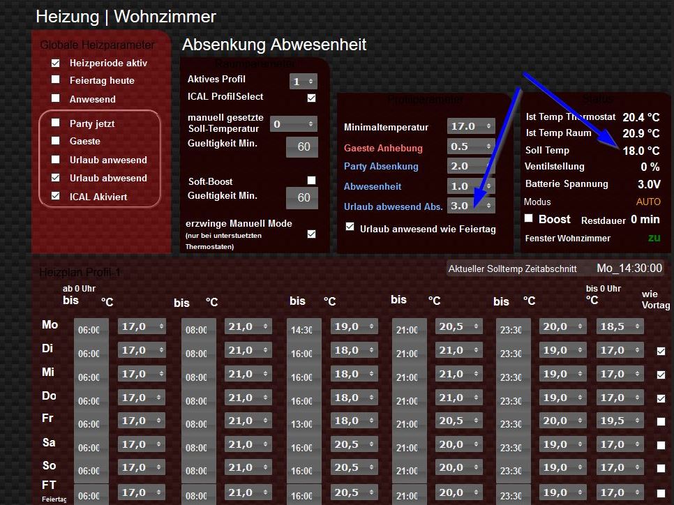Uncheck wie Vortag for Do row
This screenshot has height=505, width=674.
pyautogui.click(x=661, y=398)
